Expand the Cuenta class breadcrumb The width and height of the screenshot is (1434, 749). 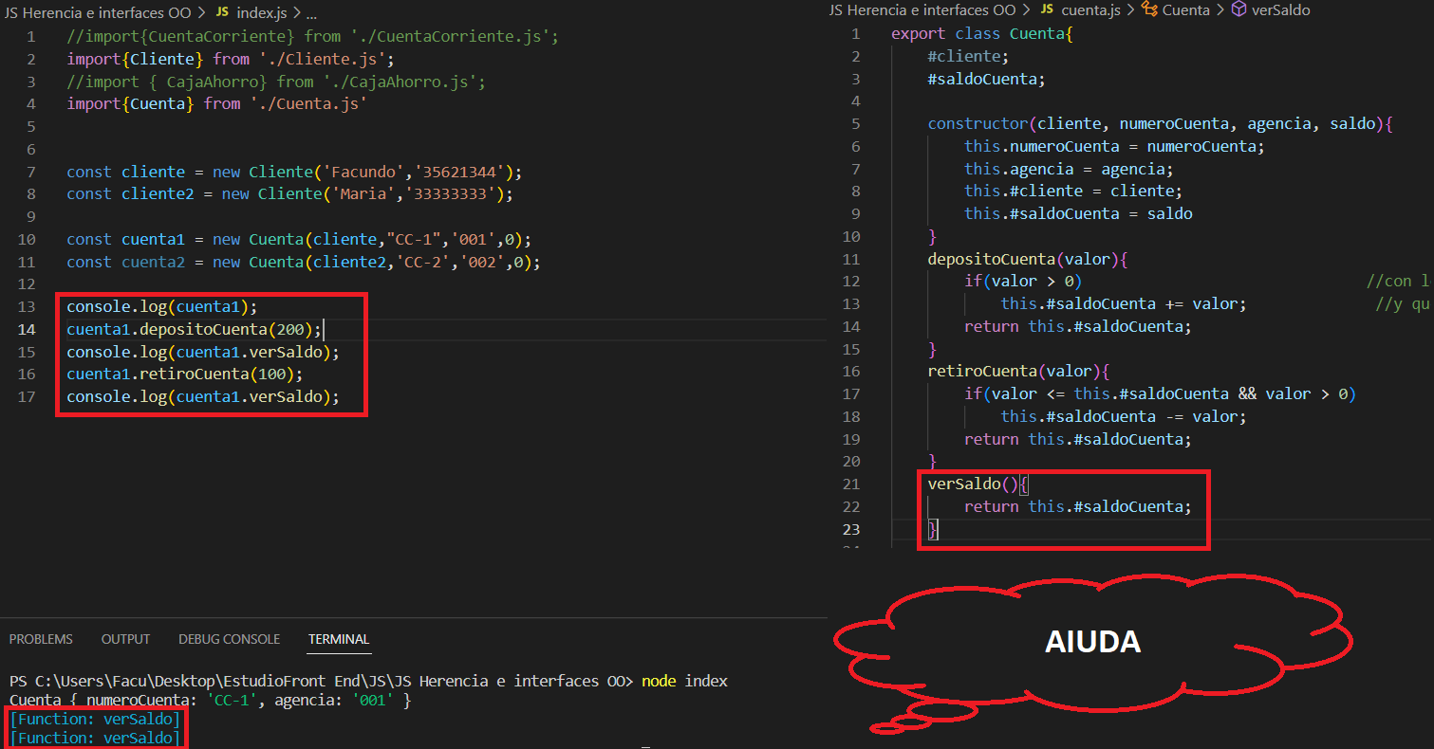[x=1186, y=9]
